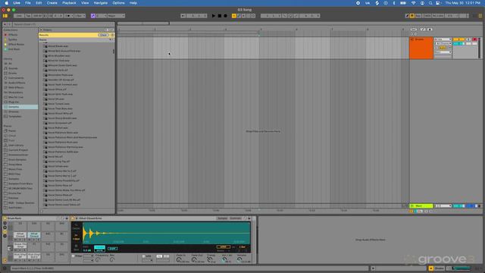Open the Drums track output dropdown
Screen dimensions: 485x273
(x=443, y=52)
